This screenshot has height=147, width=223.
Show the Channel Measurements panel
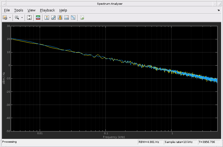[x=60, y=17]
